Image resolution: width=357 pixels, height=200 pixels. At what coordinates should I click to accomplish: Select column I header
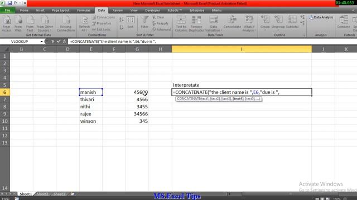[x=242, y=49]
